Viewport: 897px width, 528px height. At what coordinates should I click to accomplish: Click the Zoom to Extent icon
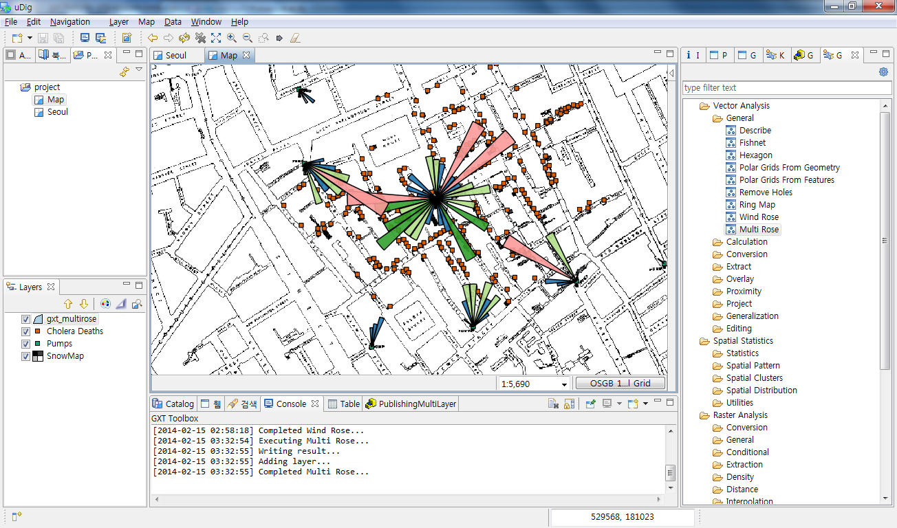[215, 38]
